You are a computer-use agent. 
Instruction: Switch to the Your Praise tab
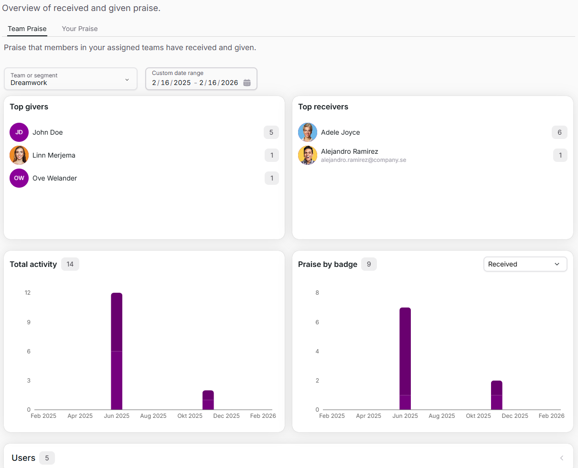click(80, 29)
